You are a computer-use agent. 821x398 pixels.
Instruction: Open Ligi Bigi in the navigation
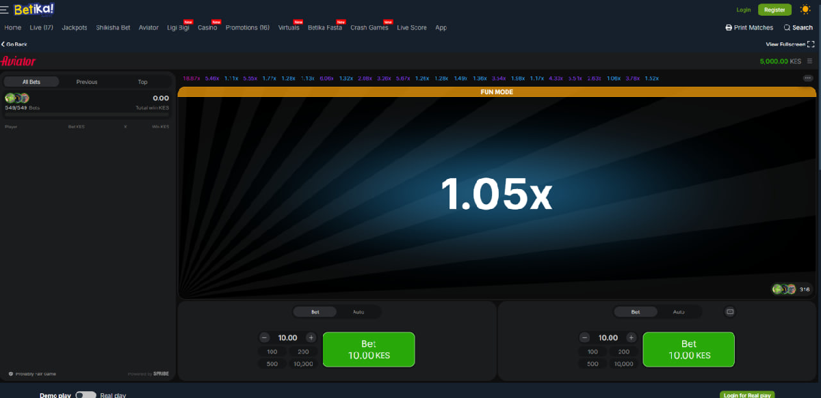coord(178,28)
